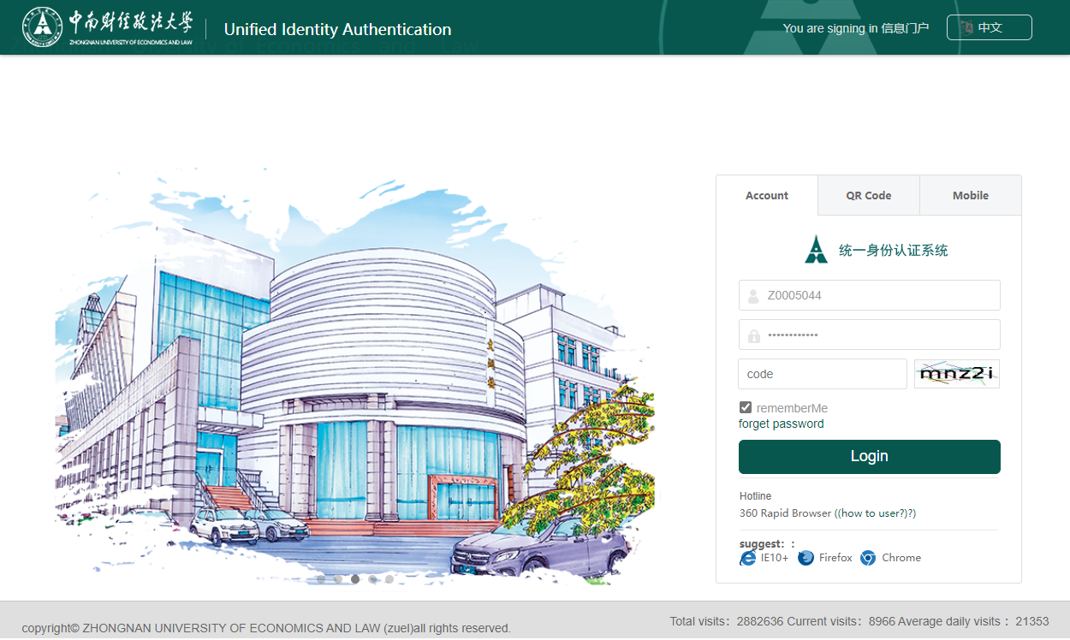Select the second carousel dot indicator
Image resolution: width=1070 pixels, height=640 pixels.
[338, 579]
